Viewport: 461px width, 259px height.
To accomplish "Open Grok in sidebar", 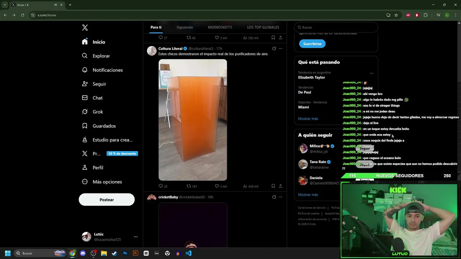I will pyautogui.click(x=93, y=112).
